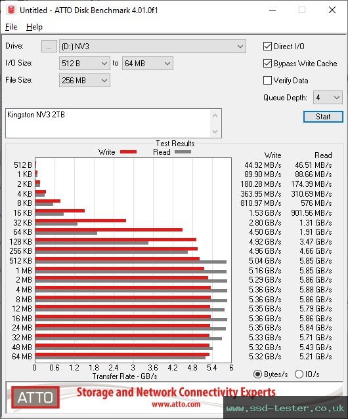348x419 pixels.
Task: Click description box scroll up arrow
Action: [215, 115]
